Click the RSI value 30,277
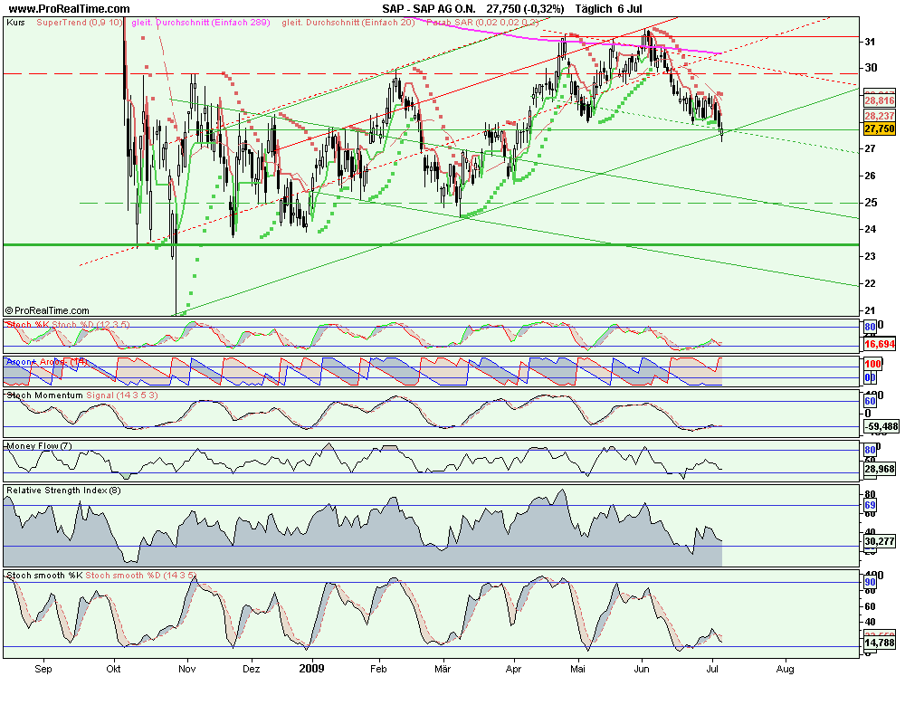 [879, 541]
